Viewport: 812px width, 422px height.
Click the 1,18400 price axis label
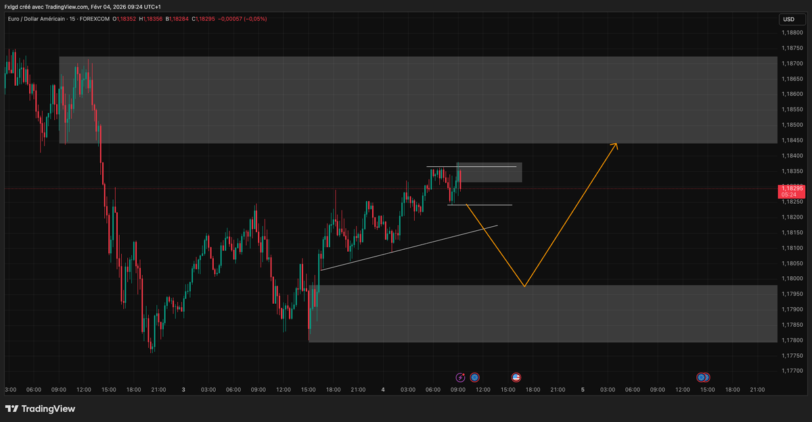791,156
